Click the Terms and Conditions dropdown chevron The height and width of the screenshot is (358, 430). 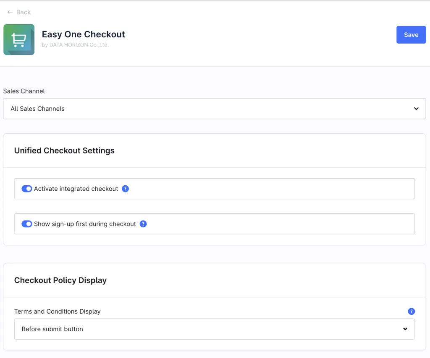pos(405,329)
